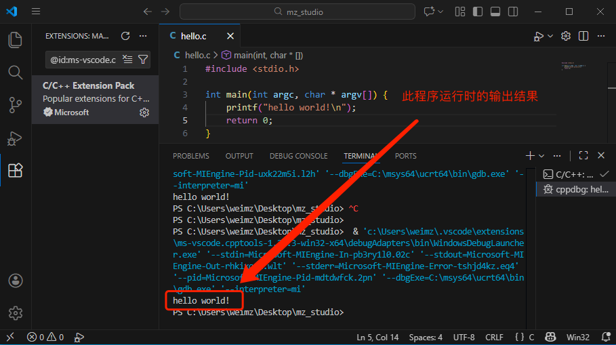The width and height of the screenshot is (616, 345).
Task: Switch to the DEBUG CONSOLE tab
Action: pyautogui.click(x=298, y=156)
